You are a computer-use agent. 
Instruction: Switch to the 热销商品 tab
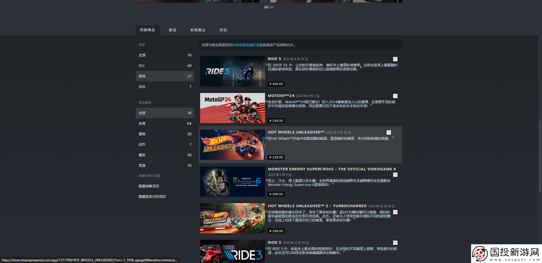pyautogui.click(x=147, y=30)
